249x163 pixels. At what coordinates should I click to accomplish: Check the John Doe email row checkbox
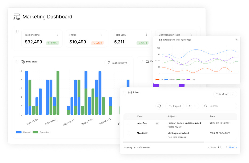coord(128,123)
